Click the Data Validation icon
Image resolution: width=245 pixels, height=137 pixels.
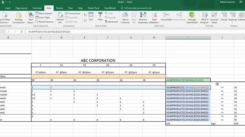click(154, 15)
